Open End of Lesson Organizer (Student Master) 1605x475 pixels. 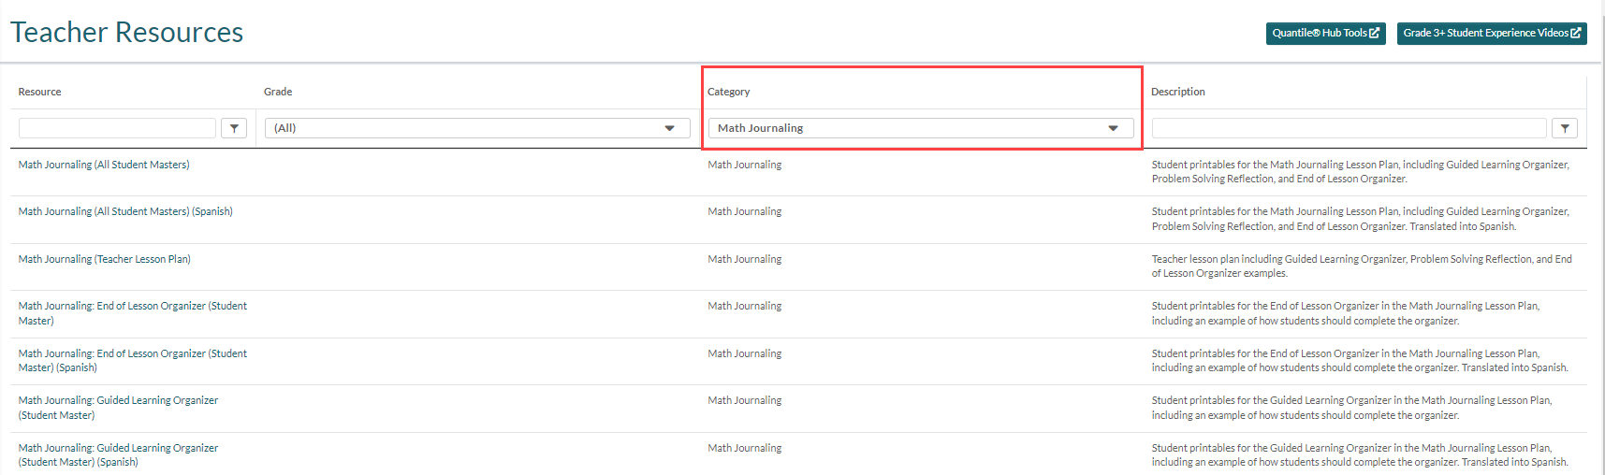coord(133,312)
